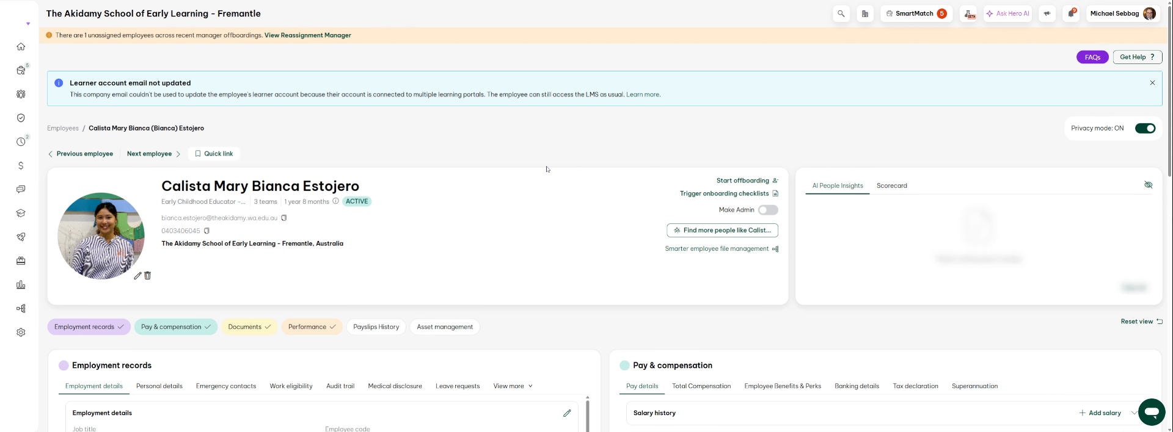
Task: Open the dollar payroll sidebar icon
Action: pyautogui.click(x=21, y=165)
